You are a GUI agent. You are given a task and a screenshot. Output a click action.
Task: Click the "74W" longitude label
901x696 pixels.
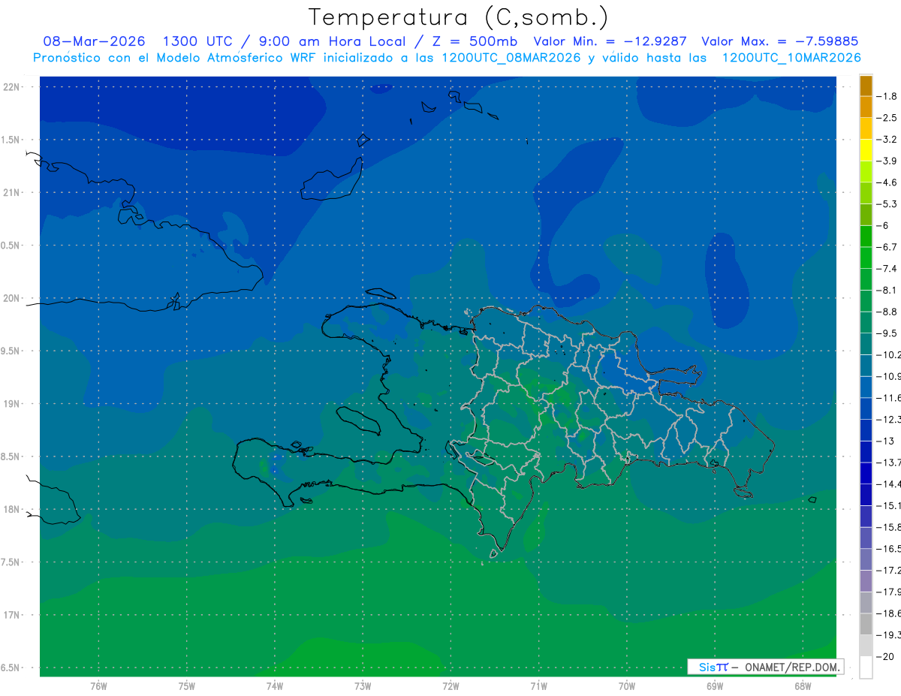coord(275,686)
